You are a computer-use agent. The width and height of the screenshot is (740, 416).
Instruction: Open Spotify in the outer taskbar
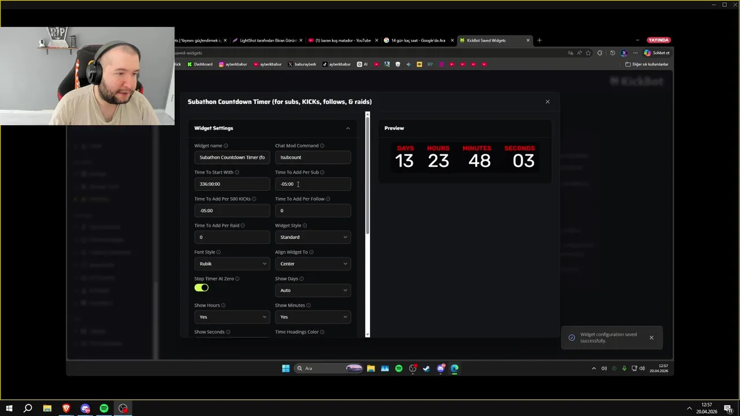point(104,408)
